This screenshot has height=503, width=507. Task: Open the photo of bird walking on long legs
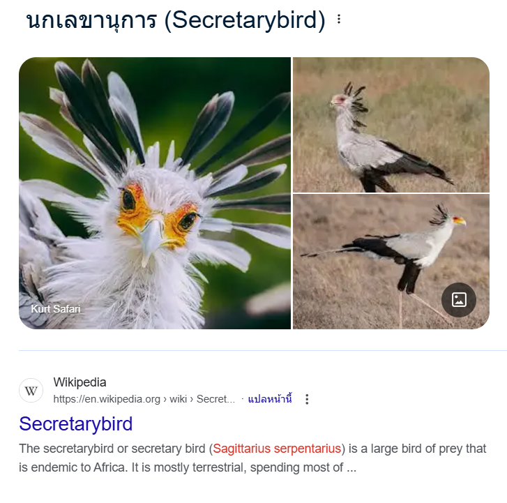[x=391, y=262]
